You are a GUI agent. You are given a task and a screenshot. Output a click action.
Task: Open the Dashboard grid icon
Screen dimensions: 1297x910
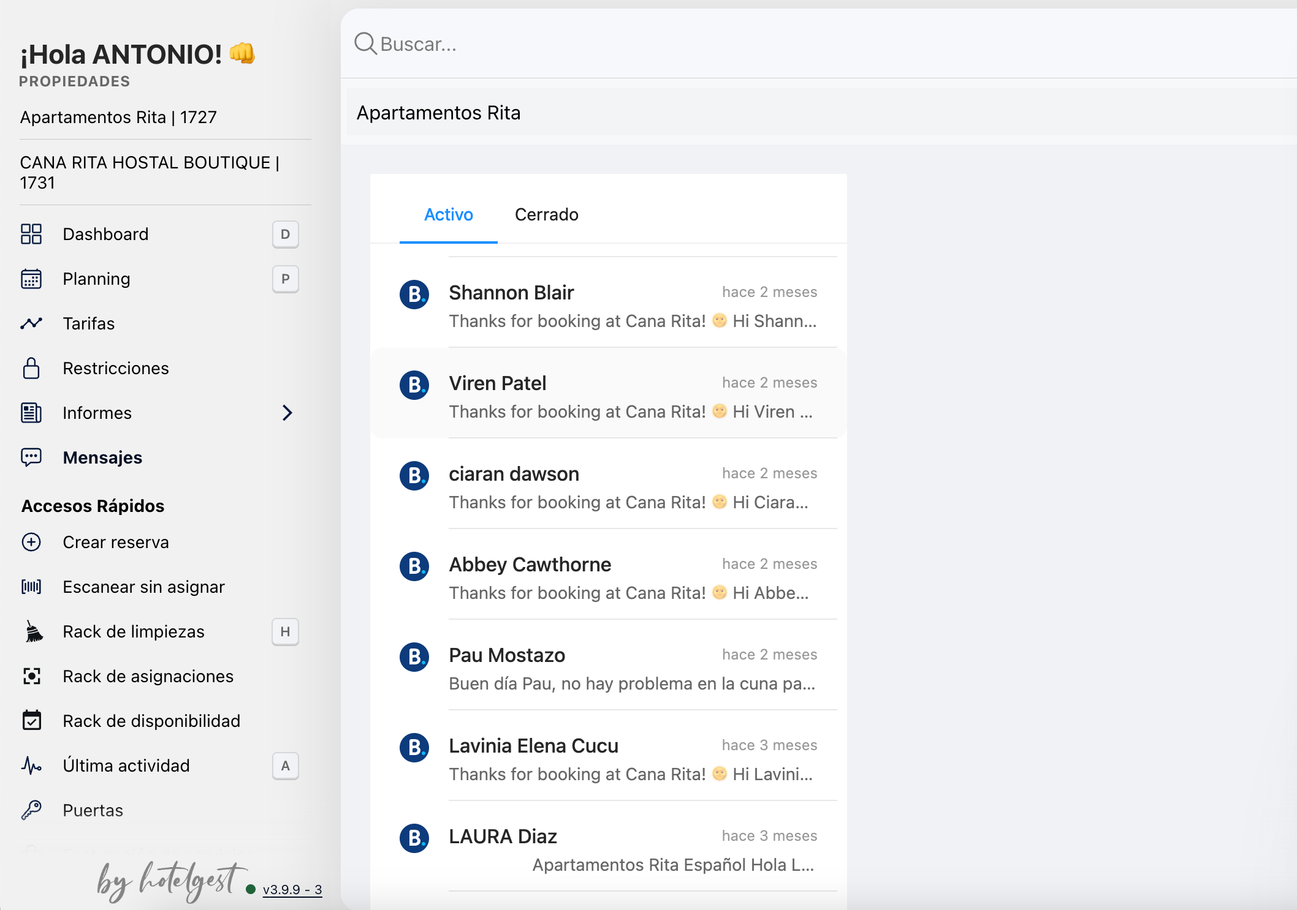(x=31, y=234)
